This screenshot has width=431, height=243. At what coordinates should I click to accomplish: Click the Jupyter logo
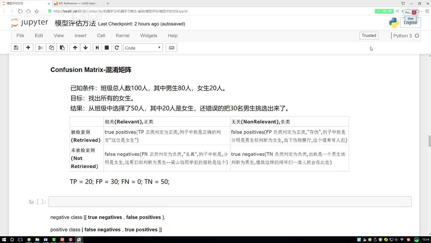pyautogui.click(x=30, y=23)
